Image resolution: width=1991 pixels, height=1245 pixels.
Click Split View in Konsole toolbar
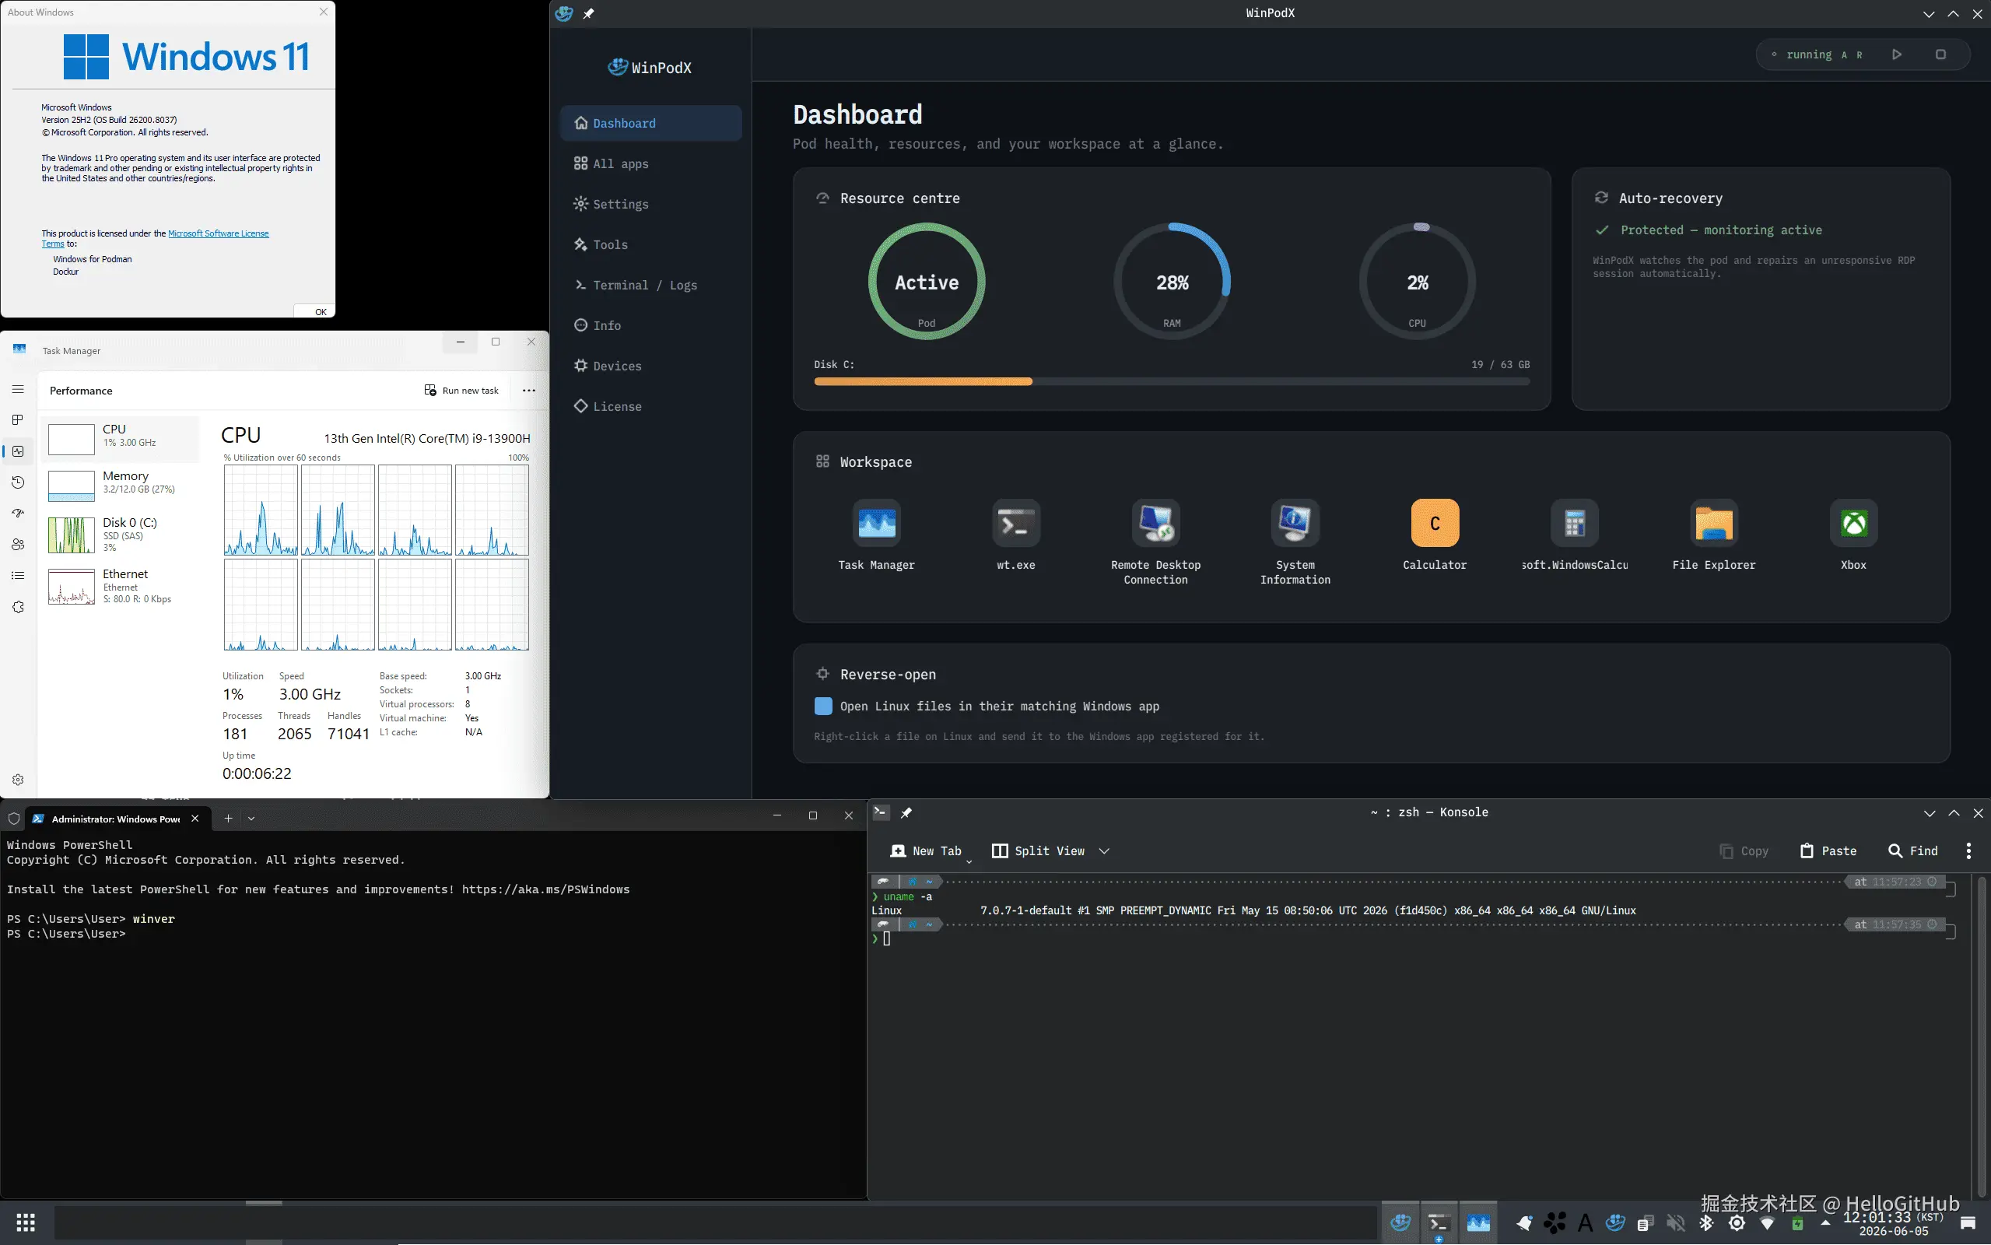point(1039,850)
